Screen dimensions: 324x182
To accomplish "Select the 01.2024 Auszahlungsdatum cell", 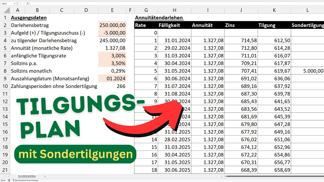I will pos(112,79).
